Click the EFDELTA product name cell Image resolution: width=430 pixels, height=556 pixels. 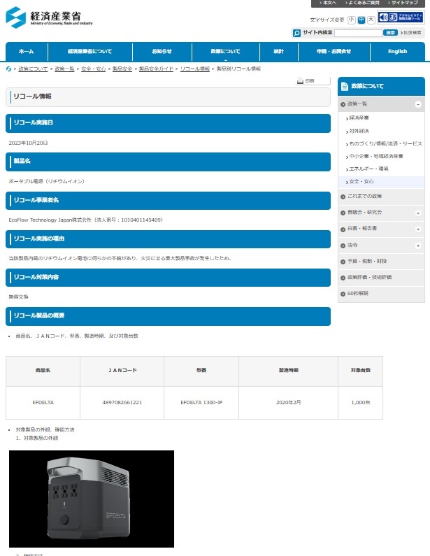(x=43, y=402)
